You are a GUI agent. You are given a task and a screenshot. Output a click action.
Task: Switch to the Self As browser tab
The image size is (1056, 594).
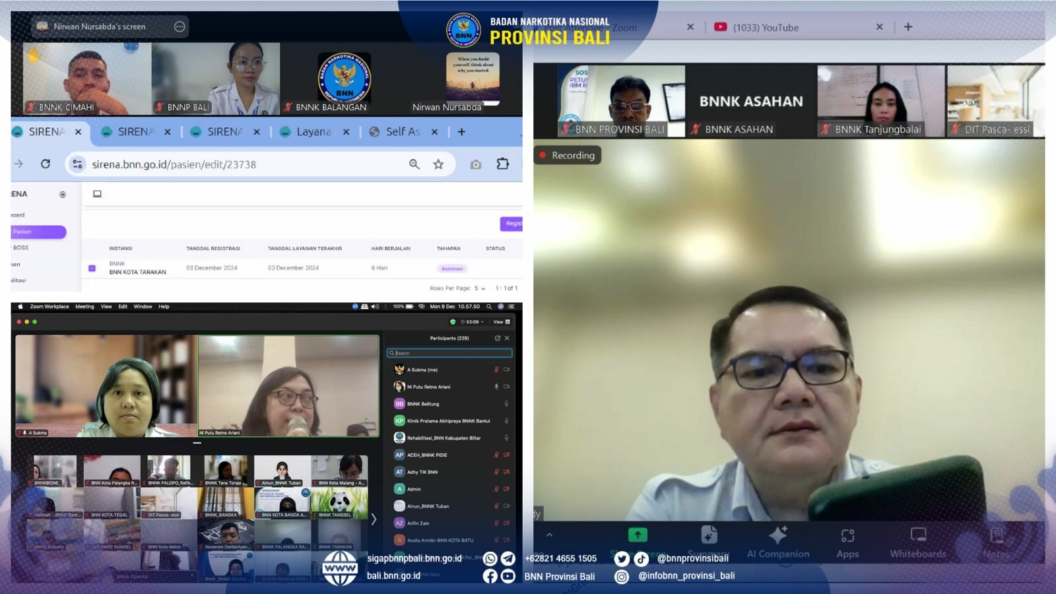(x=403, y=132)
